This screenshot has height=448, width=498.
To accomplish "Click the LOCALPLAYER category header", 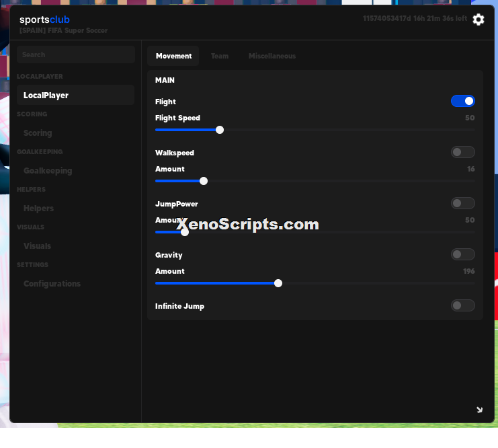I will (40, 76).
